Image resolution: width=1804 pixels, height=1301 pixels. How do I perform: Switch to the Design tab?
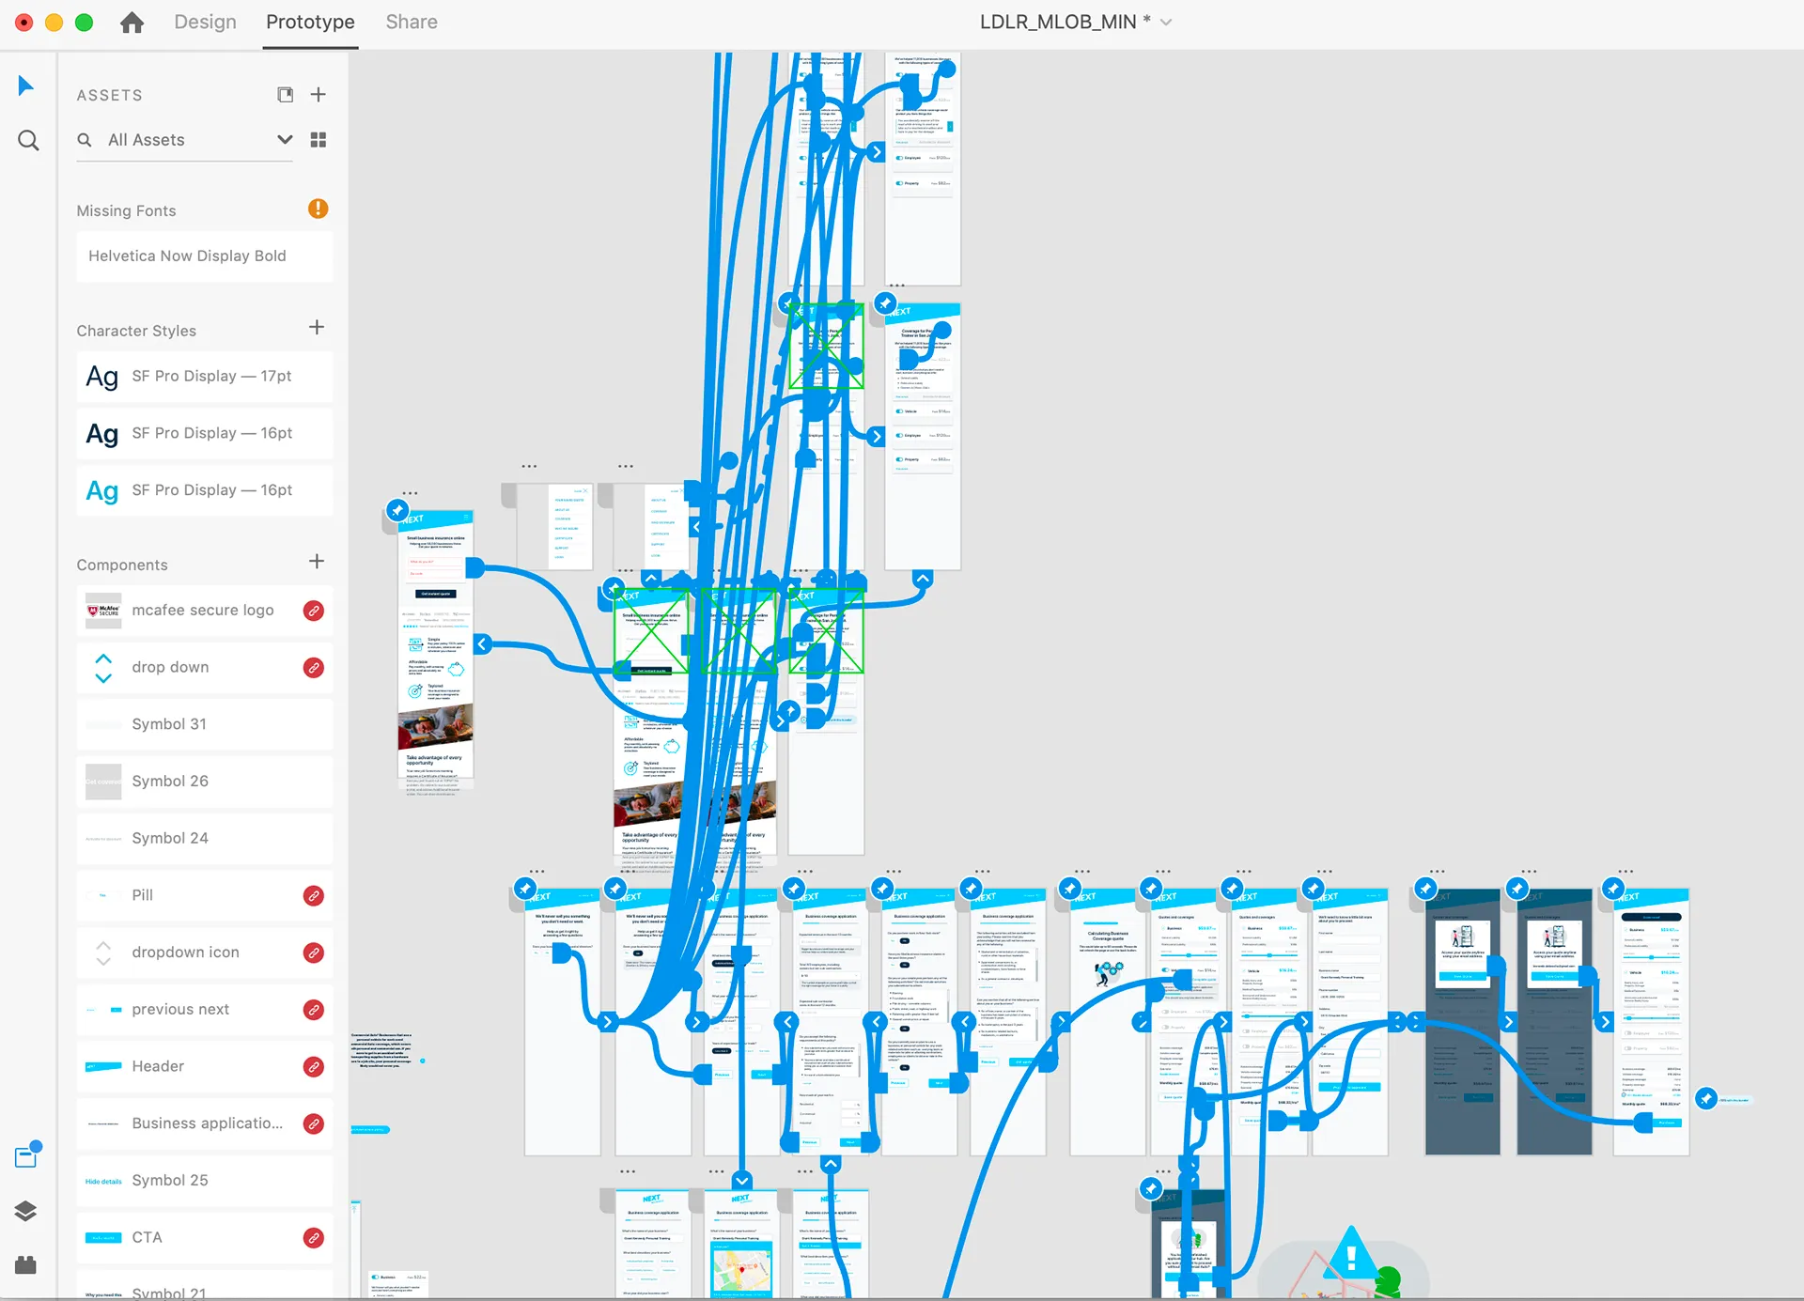[x=205, y=22]
